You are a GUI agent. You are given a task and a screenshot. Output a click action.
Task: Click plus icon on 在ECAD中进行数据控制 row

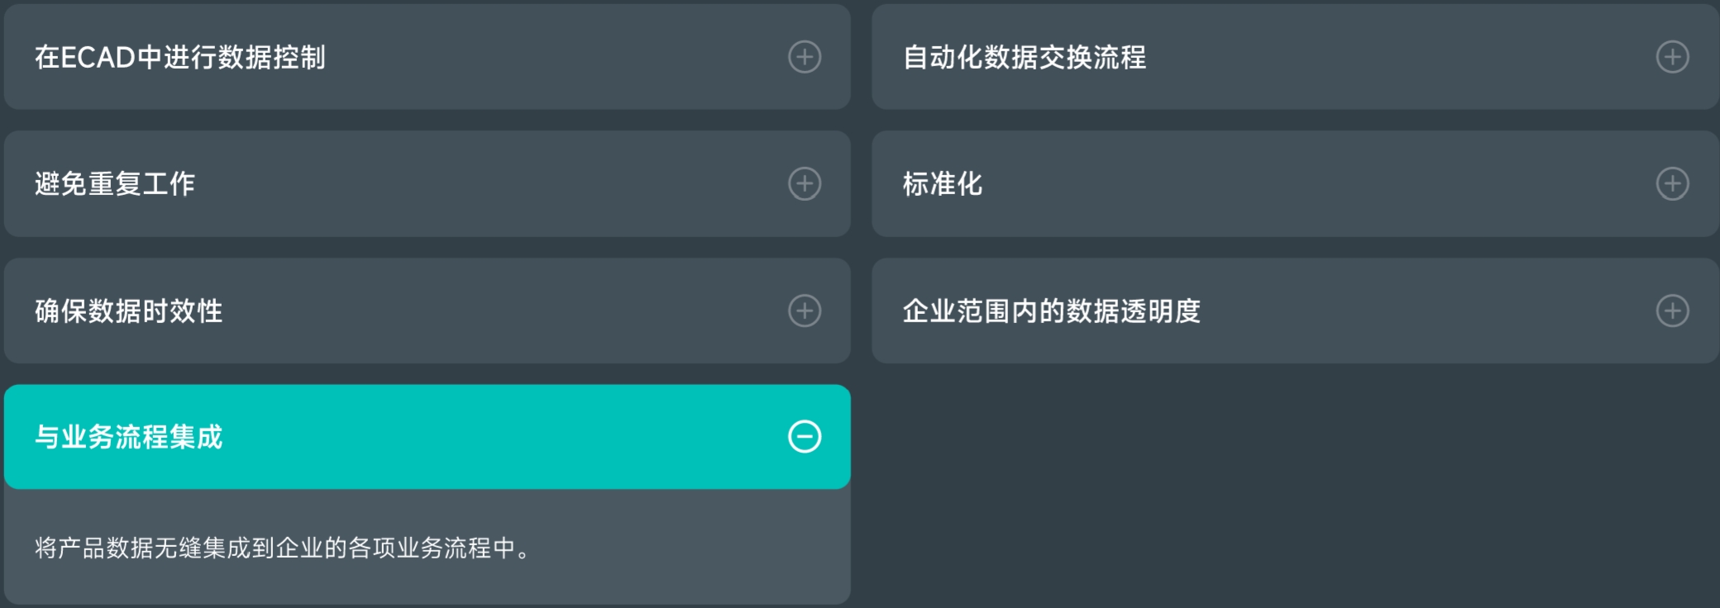(x=805, y=57)
